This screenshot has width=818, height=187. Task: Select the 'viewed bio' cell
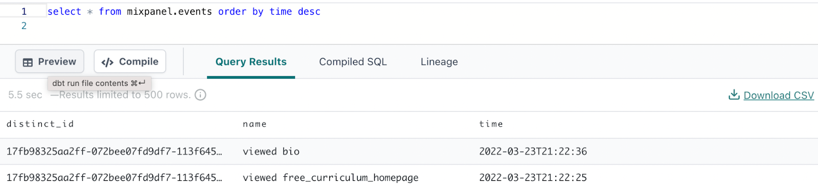coord(271,151)
